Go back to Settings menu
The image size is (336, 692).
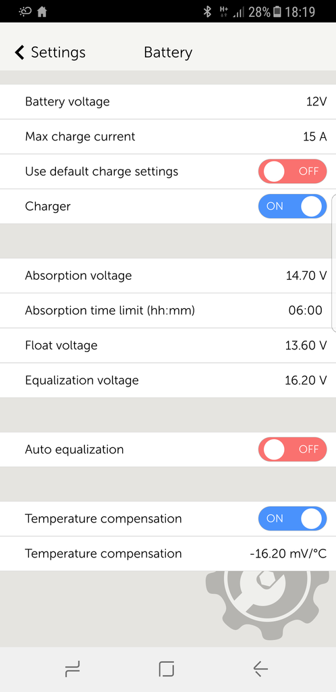tap(50, 52)
